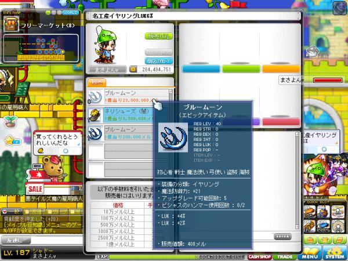Click the red visitor slot bar in lower row
This screenshot has height=261, width=348.
(281, 122)
